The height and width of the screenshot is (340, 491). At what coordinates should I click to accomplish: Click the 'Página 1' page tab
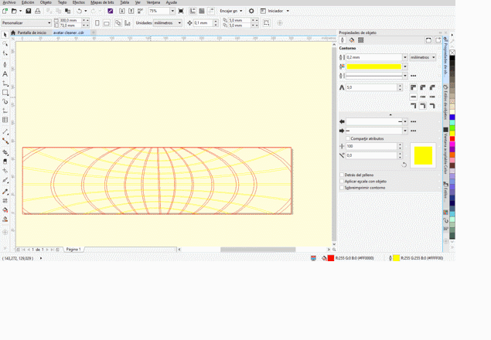click(x=73, y=250)
